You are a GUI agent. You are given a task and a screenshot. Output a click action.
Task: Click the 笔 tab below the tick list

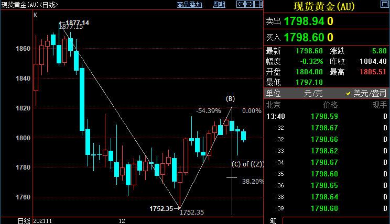273,220
